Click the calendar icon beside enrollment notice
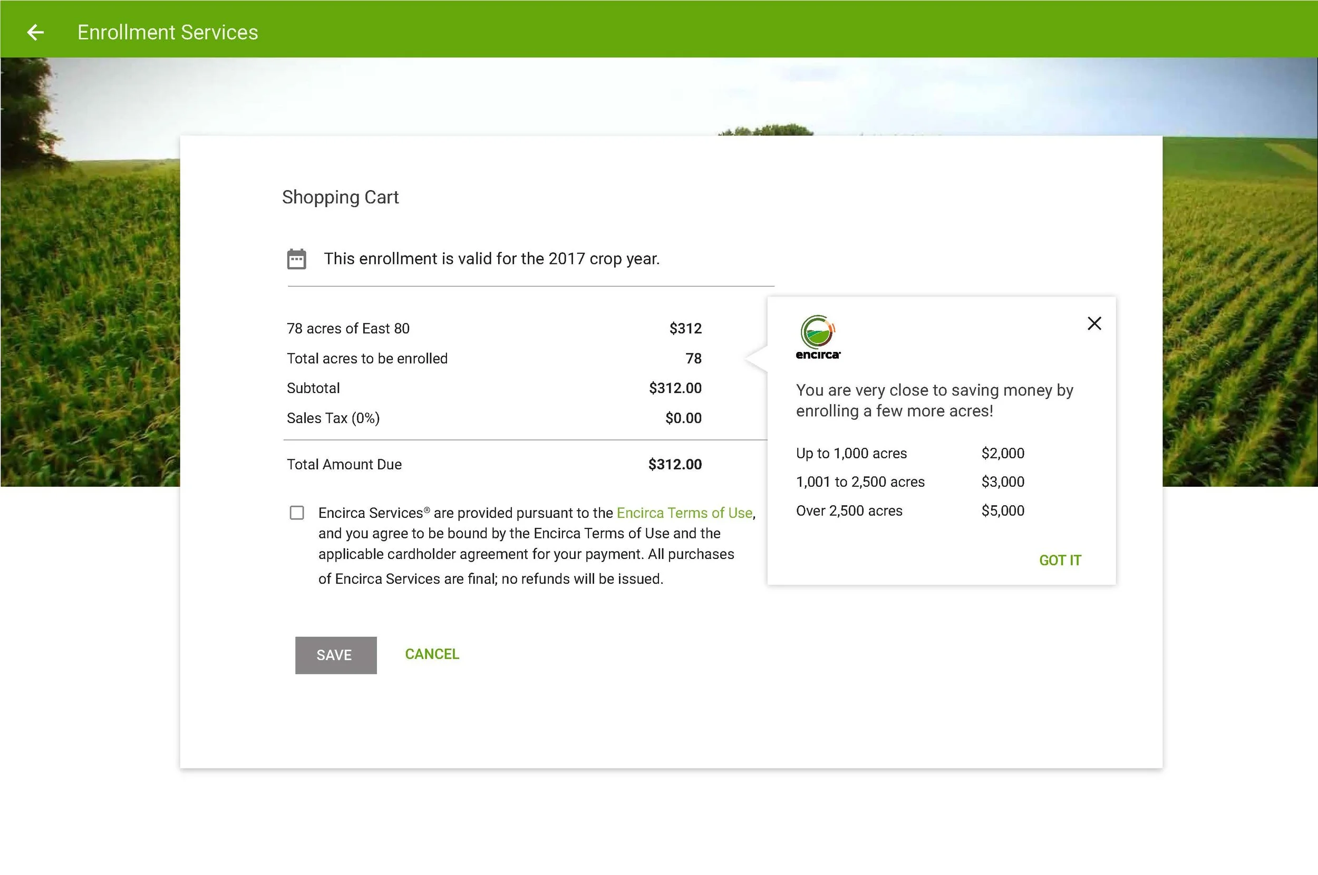The width and height of the screenshot is (1318, 875). pyautogui.click(x=296, y=259)
